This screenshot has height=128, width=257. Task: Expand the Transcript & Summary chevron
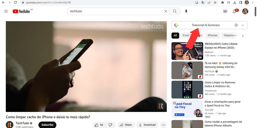243,25
